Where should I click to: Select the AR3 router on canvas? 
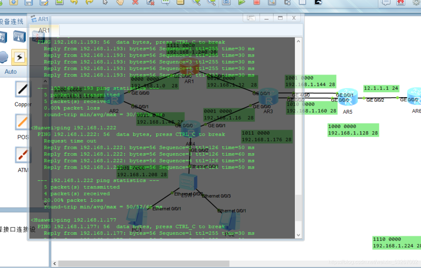click(268, 96)
